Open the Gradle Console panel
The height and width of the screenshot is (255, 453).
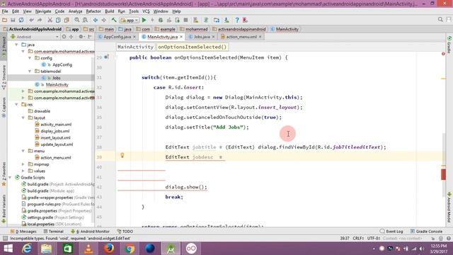point(426,232)
